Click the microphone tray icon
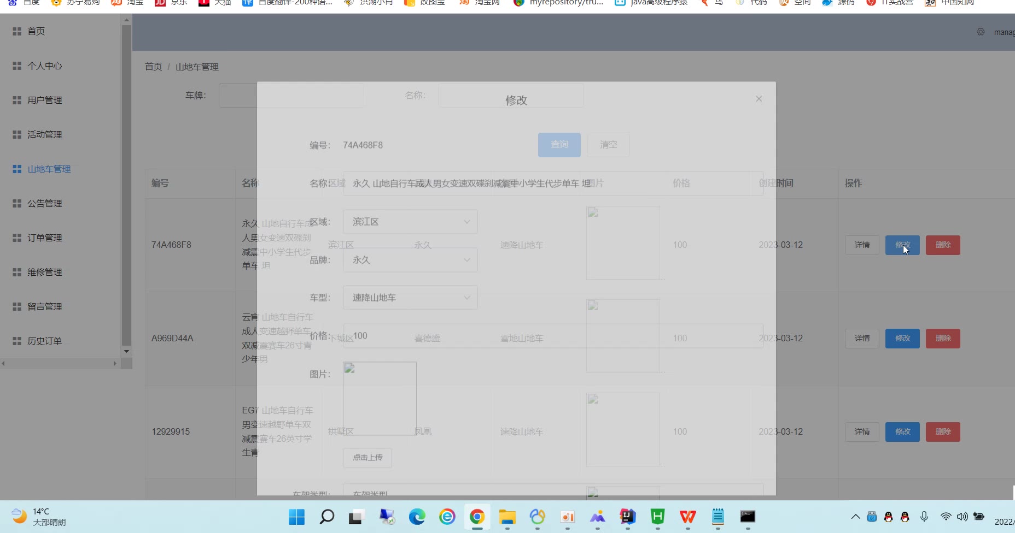This screenshot has height=533, width=1015. (x=924, y=517)
